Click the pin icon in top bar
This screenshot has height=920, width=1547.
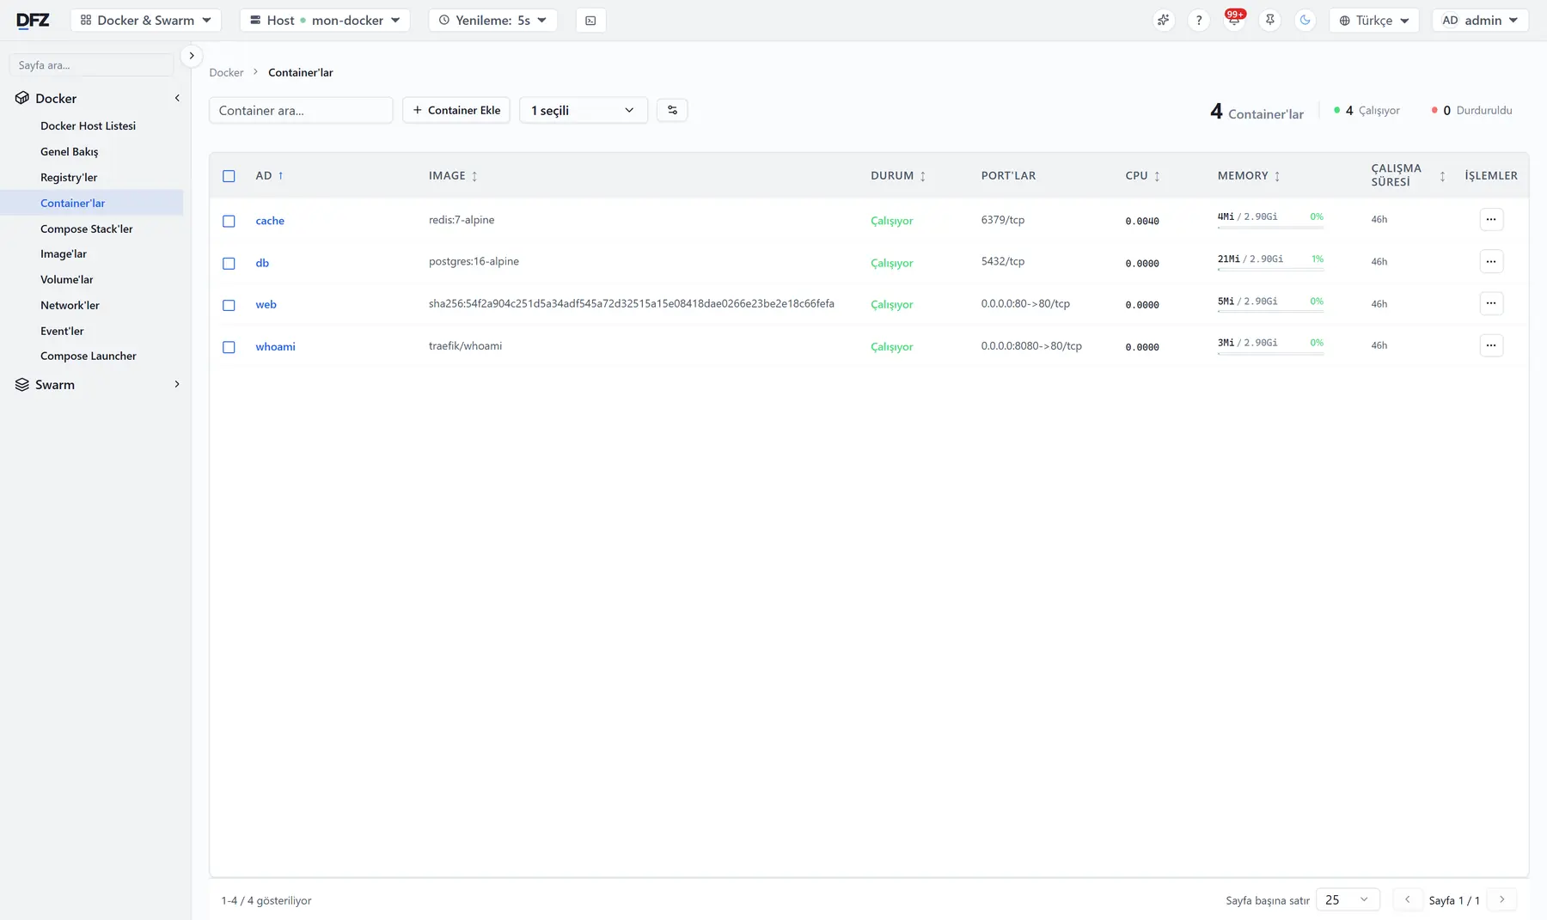pyautogui.click(x=1269, y=20)
